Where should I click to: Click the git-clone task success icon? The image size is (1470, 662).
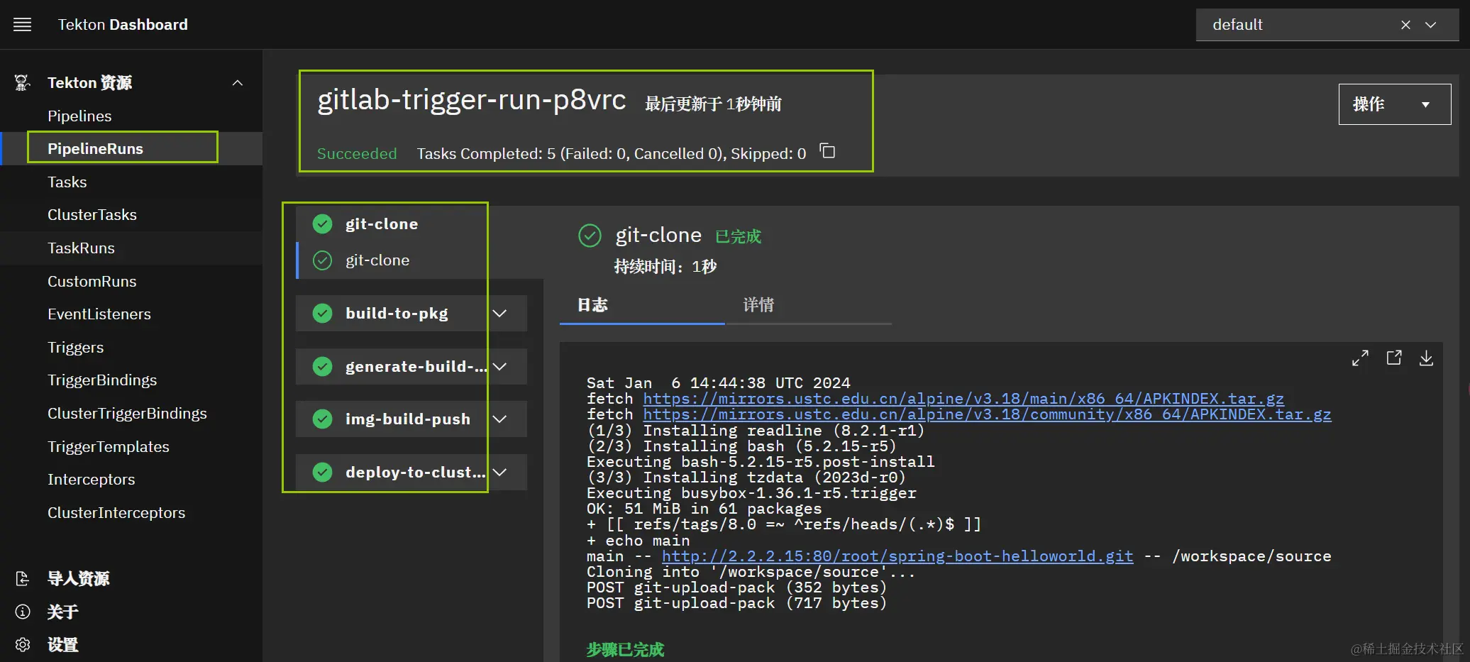[323, 224]
